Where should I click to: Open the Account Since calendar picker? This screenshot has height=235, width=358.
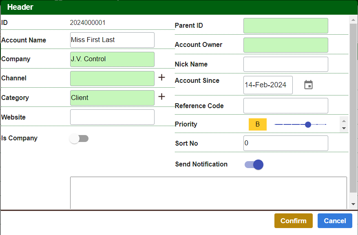[309, 85]
